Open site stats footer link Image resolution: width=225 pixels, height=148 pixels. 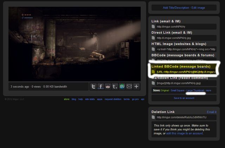pos(90,99)
